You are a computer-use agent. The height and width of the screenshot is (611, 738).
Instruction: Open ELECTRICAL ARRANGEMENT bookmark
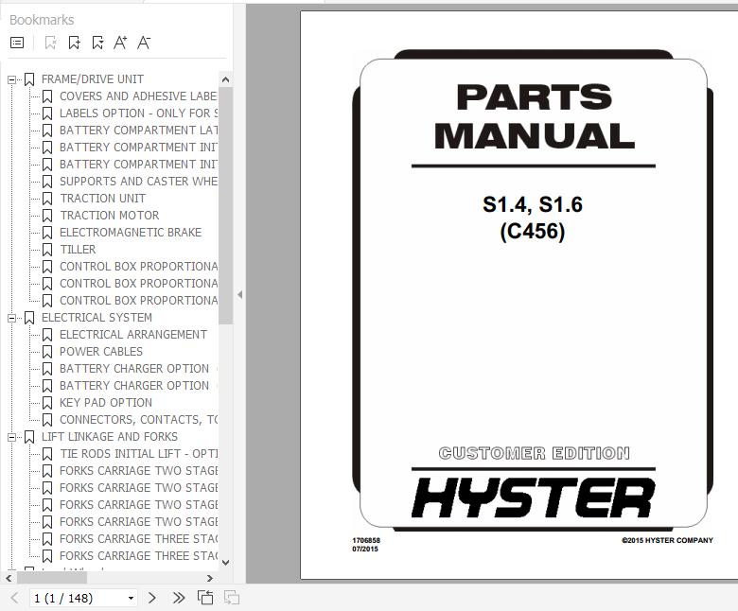point(133,335)
